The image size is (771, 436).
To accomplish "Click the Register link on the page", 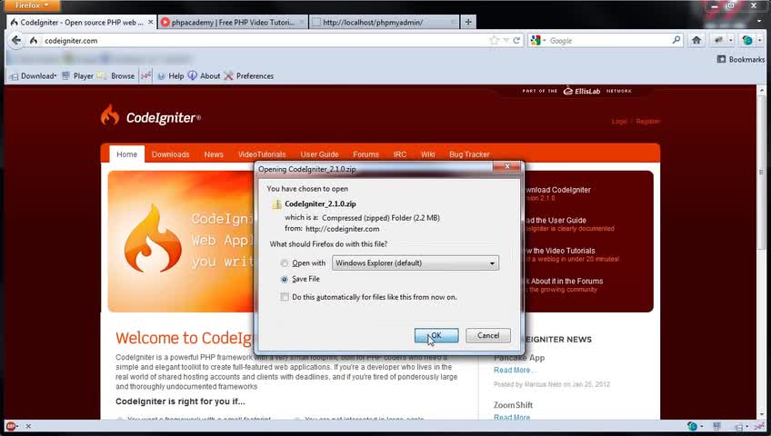I will point(648,122).
